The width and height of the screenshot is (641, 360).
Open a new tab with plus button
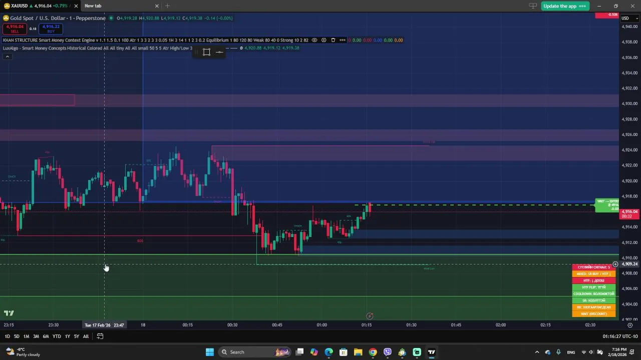pyautogui.click(x=167, y=6)
